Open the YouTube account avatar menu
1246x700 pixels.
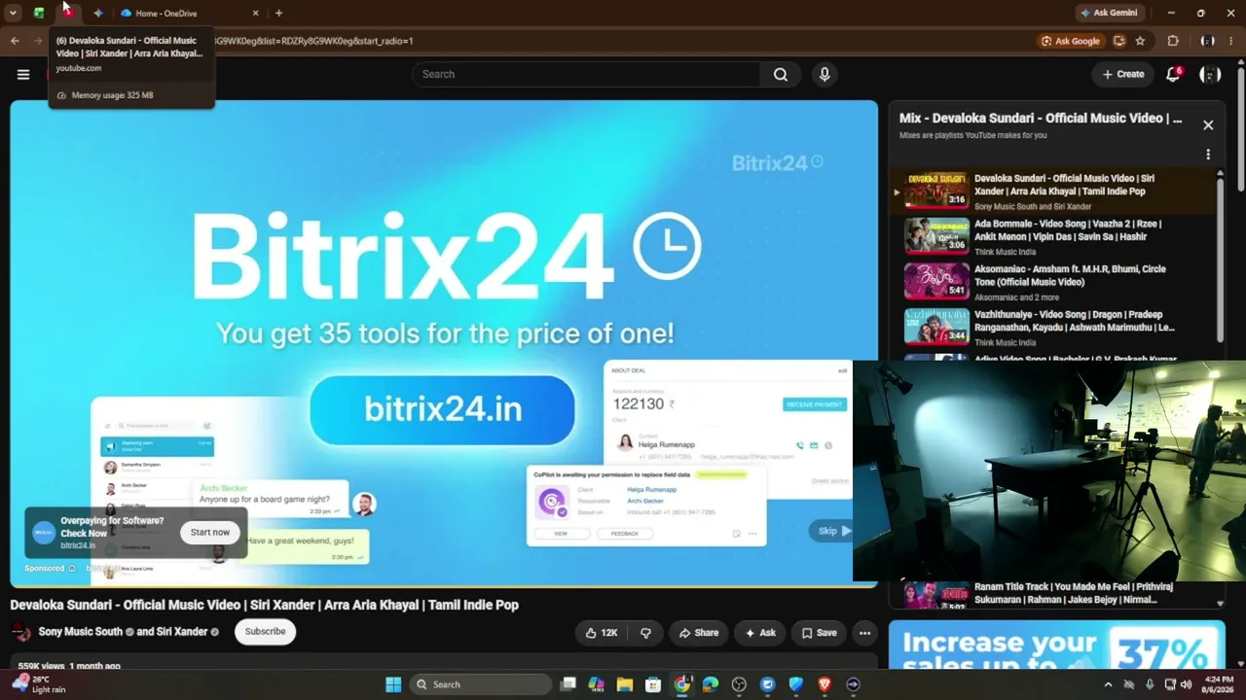1210,74
